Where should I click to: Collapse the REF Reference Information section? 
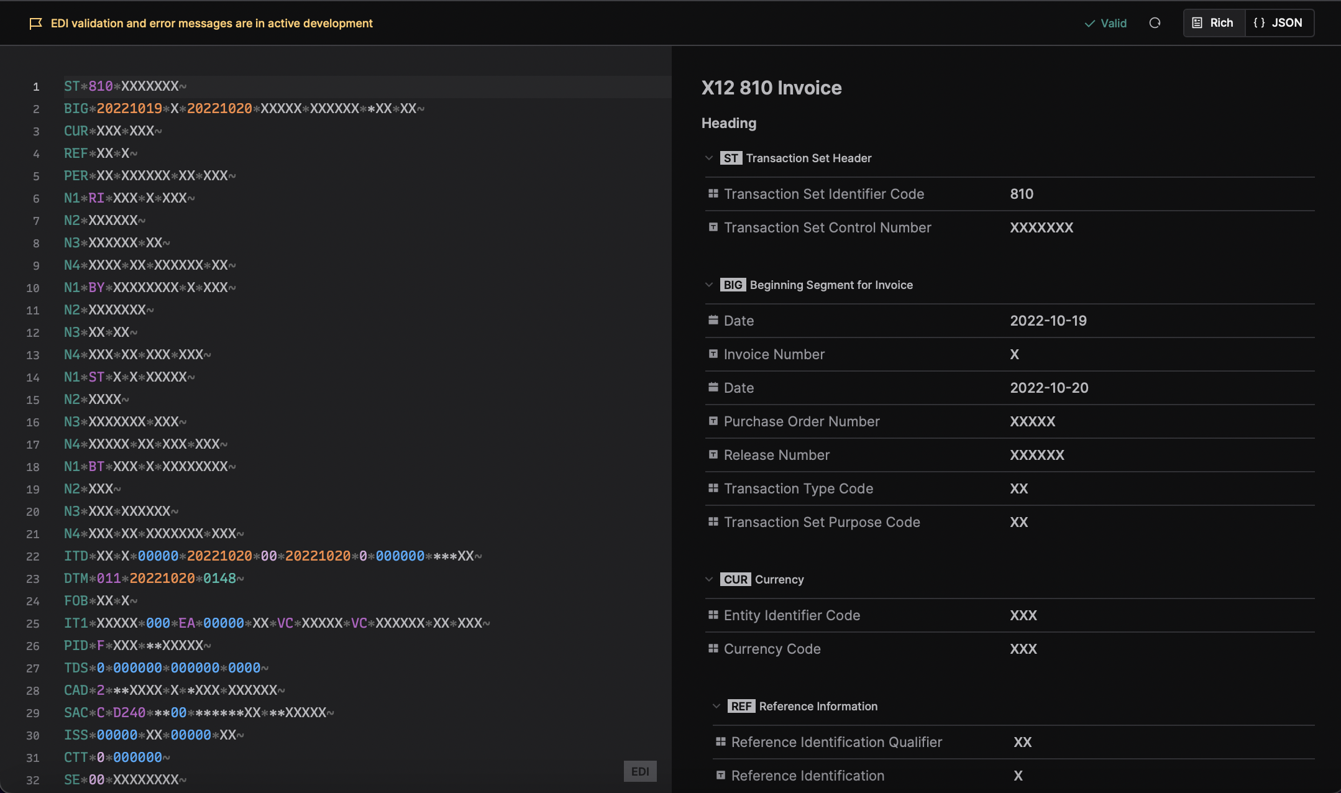tap(716, 706)
